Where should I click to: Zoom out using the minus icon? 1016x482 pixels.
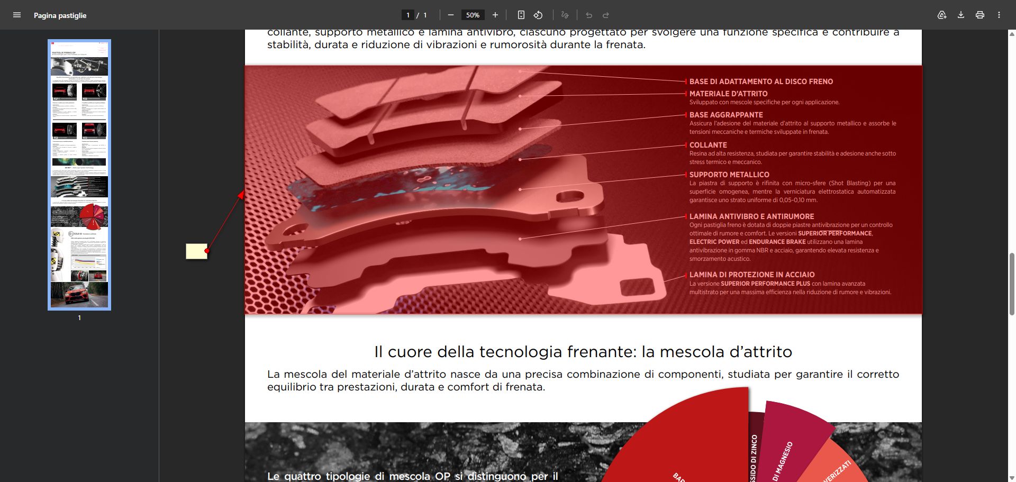[451, 15]
